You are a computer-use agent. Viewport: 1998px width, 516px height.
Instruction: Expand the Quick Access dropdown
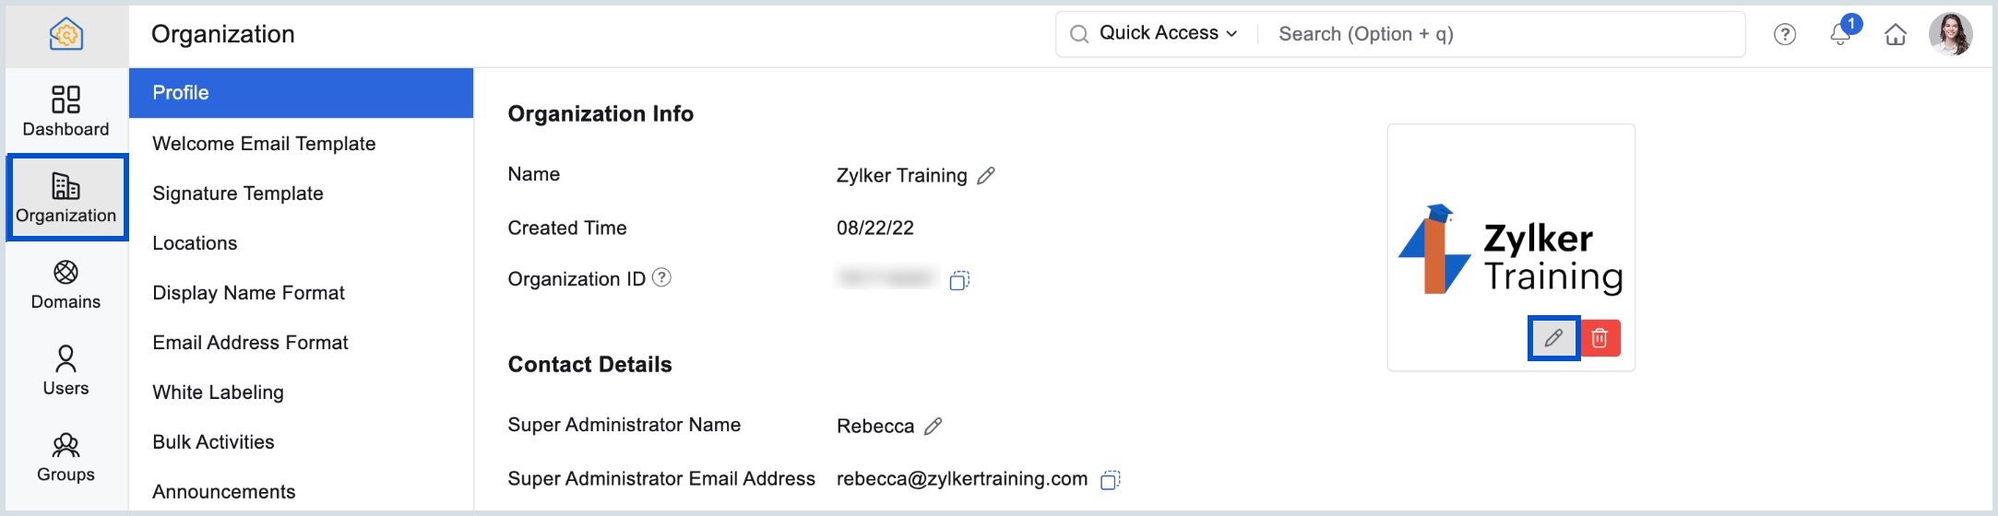pyautogui.click(x=1167, y=34)
